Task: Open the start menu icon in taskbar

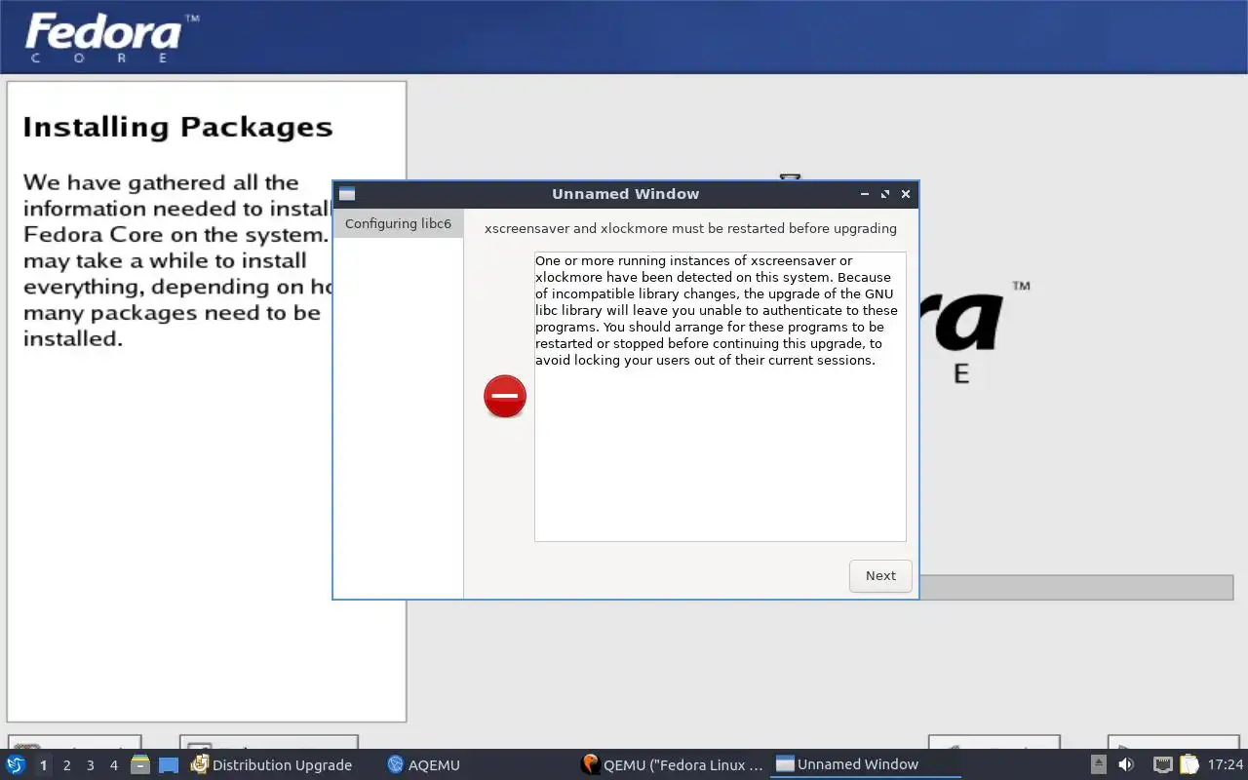Action: coord(16,764)
